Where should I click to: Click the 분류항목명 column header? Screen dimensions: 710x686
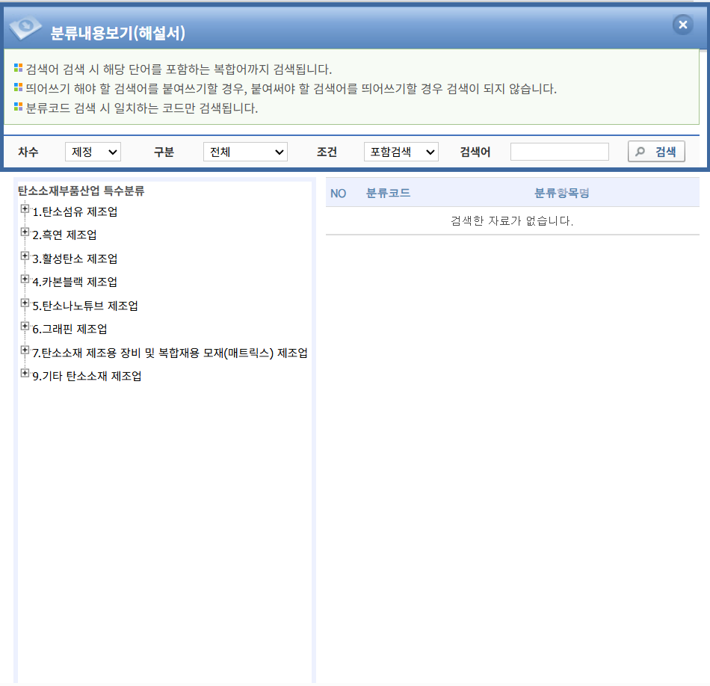coord(562,193)
